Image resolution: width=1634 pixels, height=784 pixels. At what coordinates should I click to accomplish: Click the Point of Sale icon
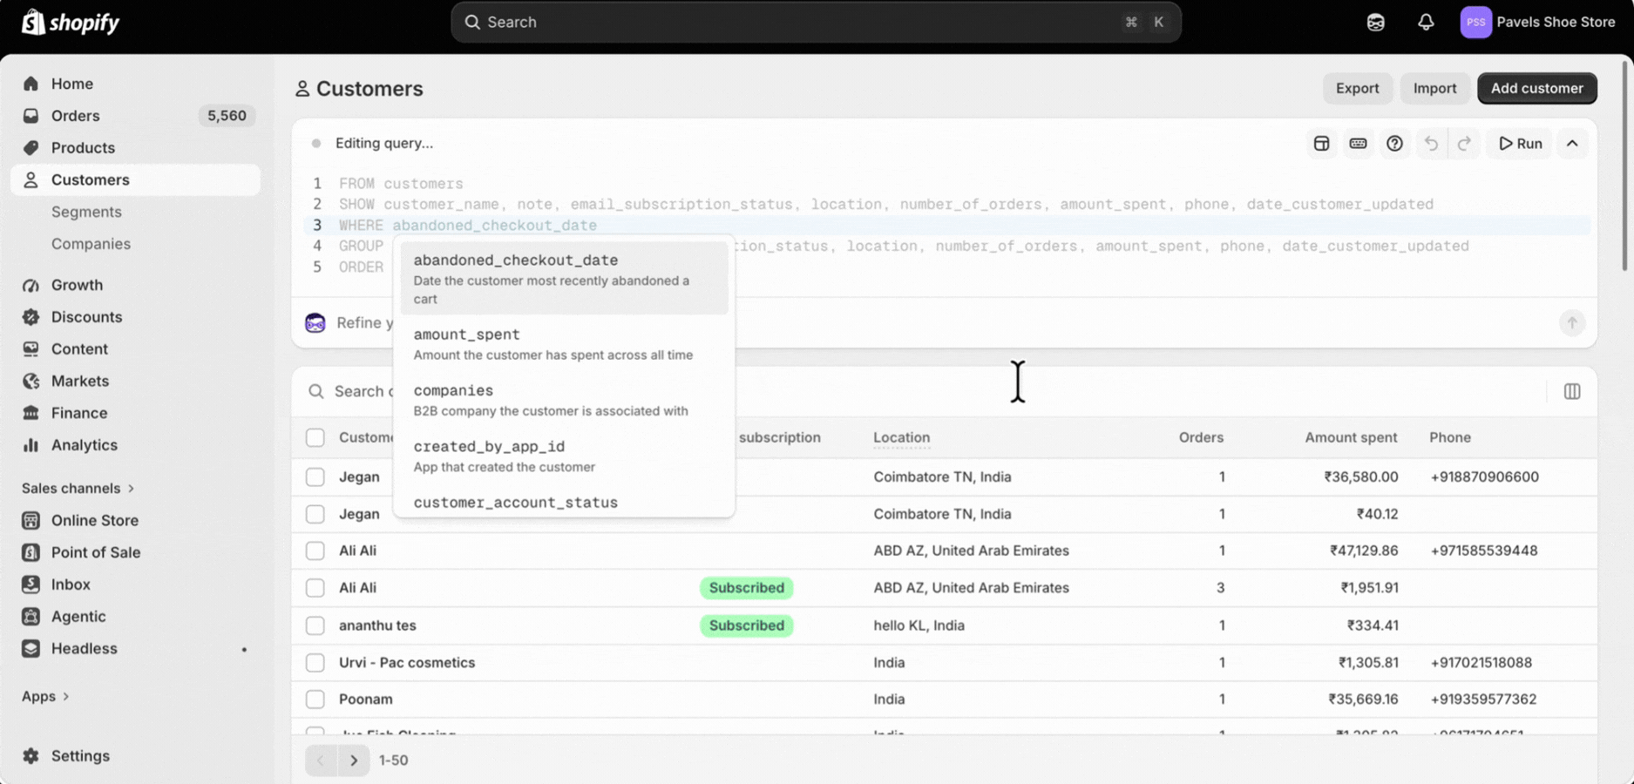pyautogui.click(x=31, y=552)
